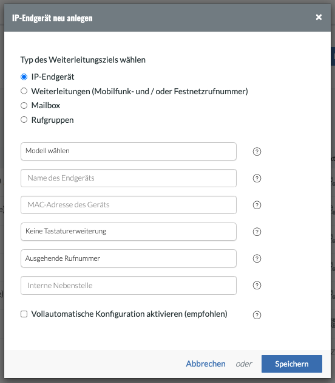This screenshot has width=335, height=383.
Task: Choose the Weiterleitungen radio option
Action: point(24,91)
